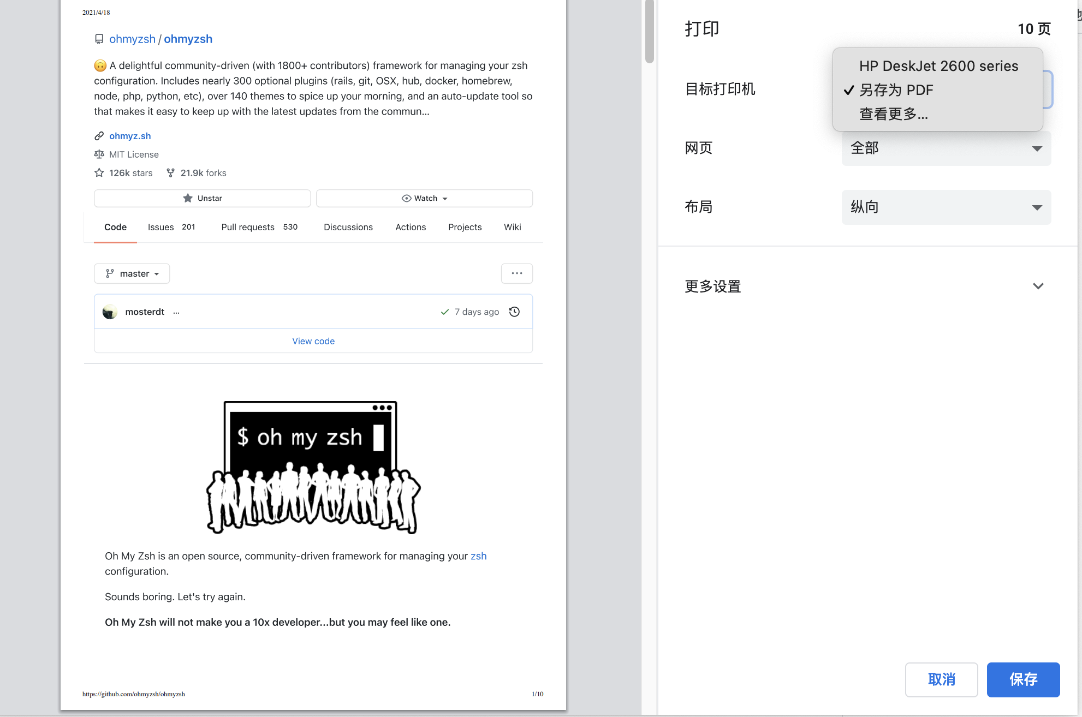Open the View code link

coord(313,341)
